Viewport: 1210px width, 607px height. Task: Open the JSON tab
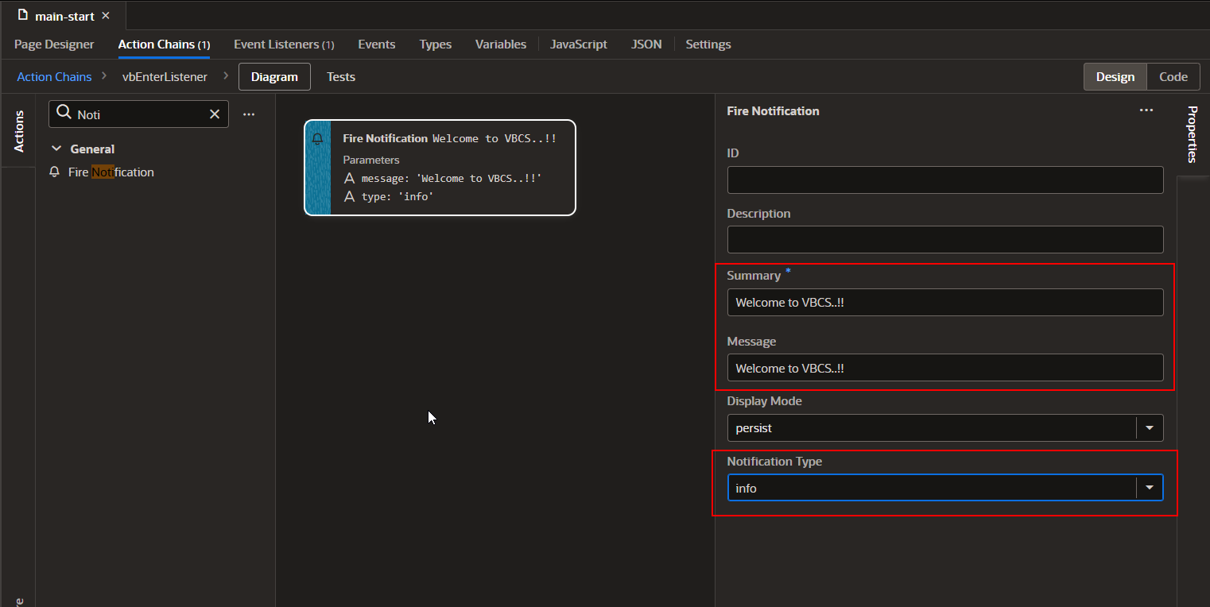pyautogui.click(x=646, y=44)
